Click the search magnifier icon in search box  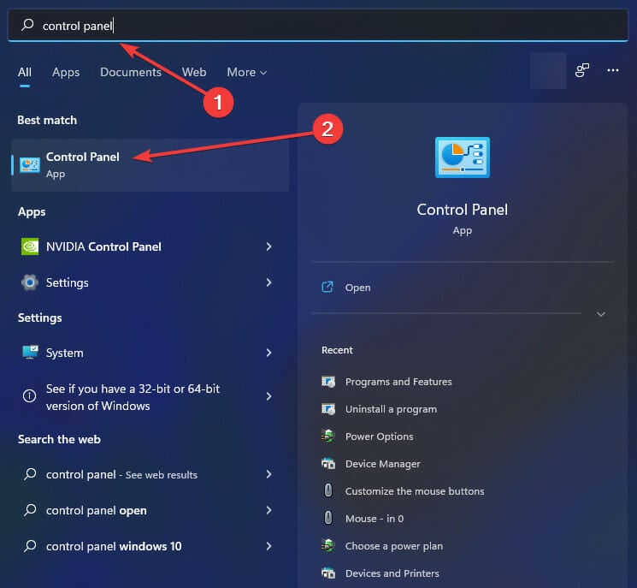[27, 25]
